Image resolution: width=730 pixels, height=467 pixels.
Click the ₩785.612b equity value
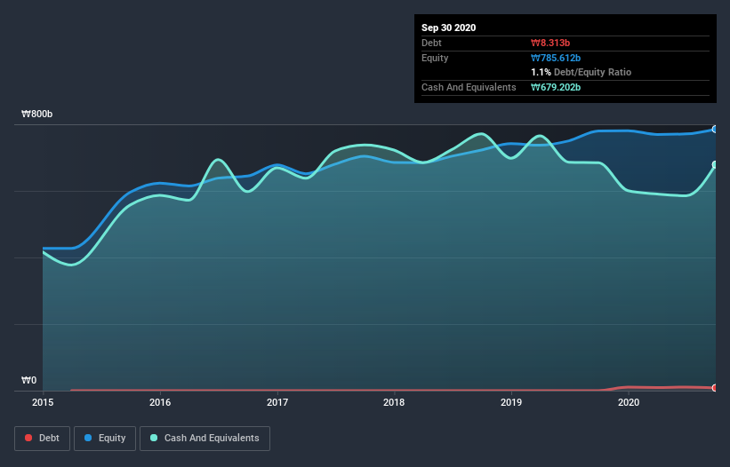[556, 58]
